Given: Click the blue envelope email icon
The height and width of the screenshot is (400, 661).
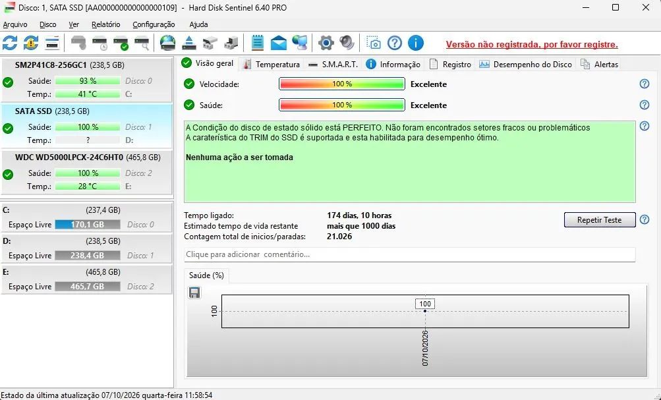Looking at the screenshot, I should (x=279, y=43).
